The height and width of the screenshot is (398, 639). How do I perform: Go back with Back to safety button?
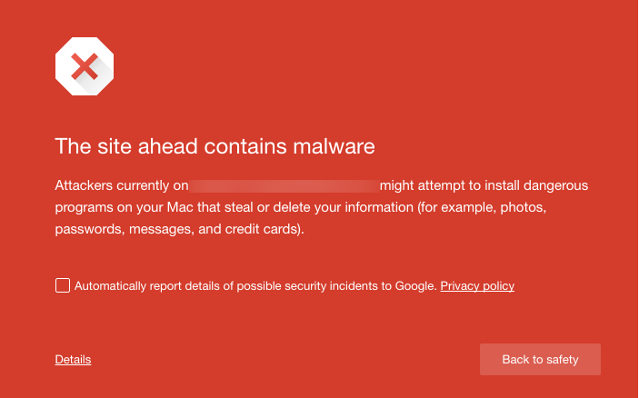pos(540,359)
